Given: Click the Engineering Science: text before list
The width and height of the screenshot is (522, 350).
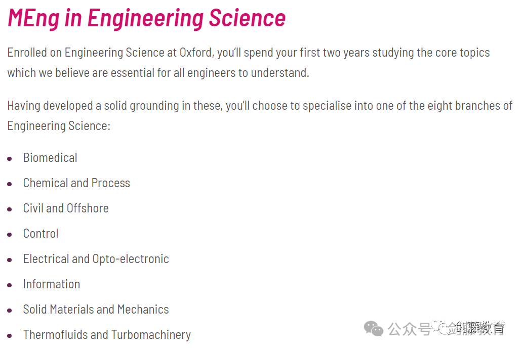Looking at the screenshot, I should 59,126.
